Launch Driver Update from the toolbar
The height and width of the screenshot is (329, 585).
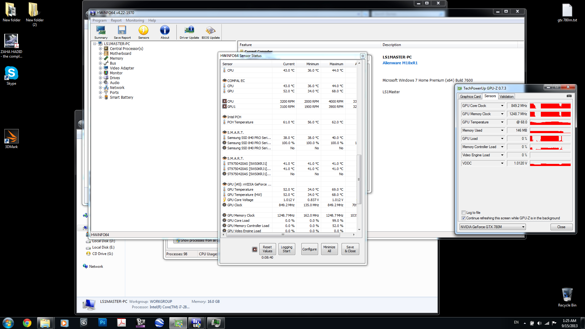(189, 32)
